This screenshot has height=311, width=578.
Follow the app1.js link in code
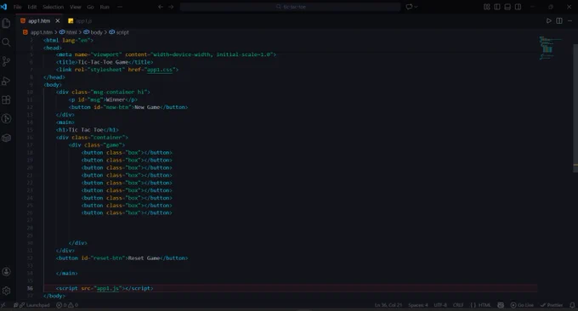(x=108, y=289)
